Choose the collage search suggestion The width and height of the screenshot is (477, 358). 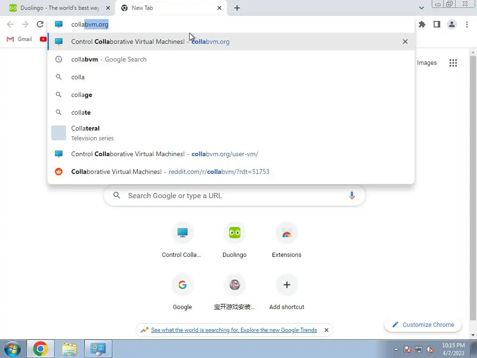[231, 95]
